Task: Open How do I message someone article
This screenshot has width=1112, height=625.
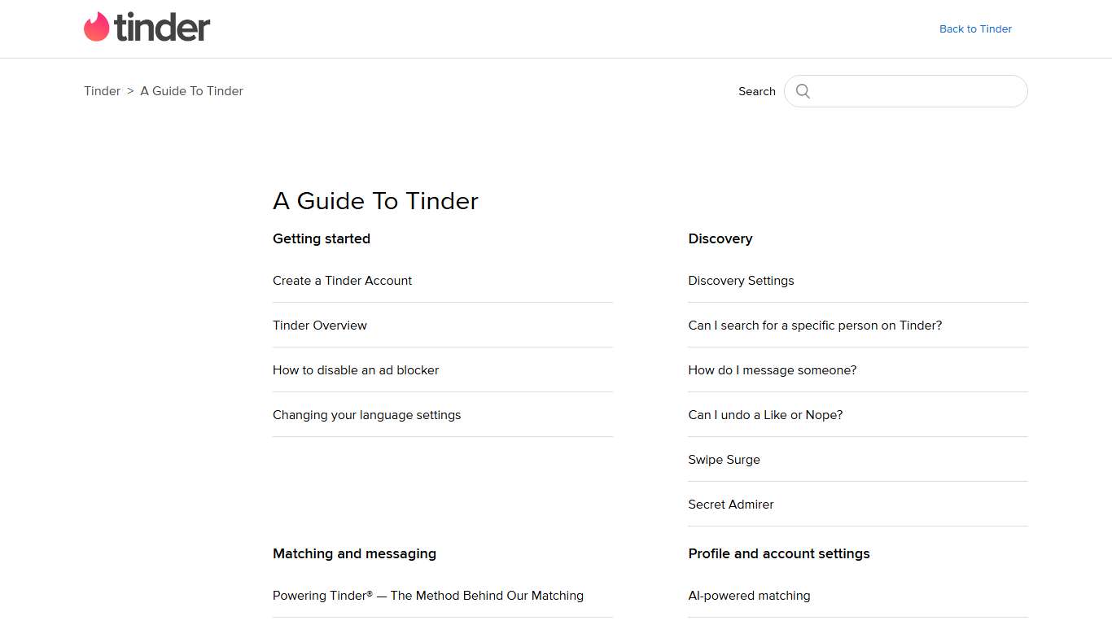Action: pos(772,369)
